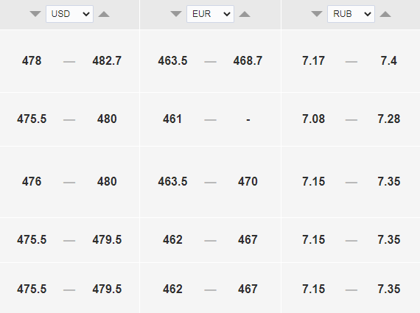Sort RUB column ascending with up arrow
420x313 pixels.
click(385, 14)
